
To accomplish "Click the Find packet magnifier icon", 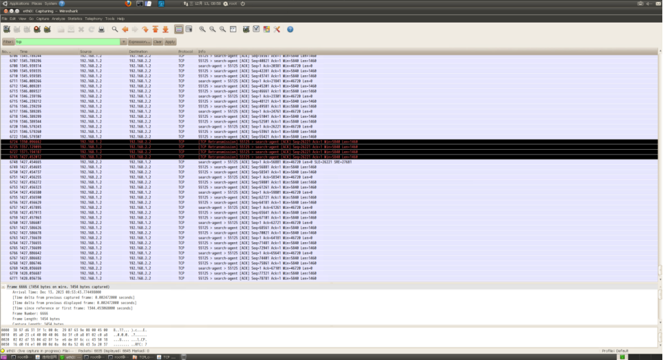I will click(x=114, y=29).
